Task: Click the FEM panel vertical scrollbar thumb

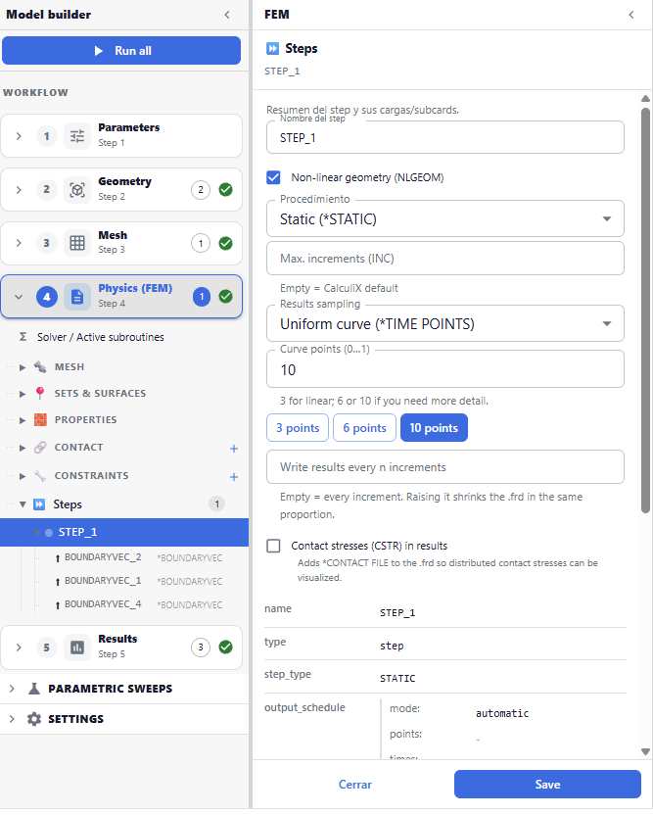Action: 645,311
